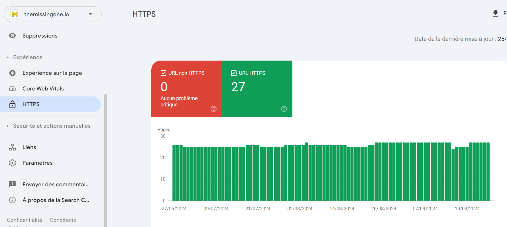
Task: Open the themissingone.io property dropdown
Action: click(53, 14)
